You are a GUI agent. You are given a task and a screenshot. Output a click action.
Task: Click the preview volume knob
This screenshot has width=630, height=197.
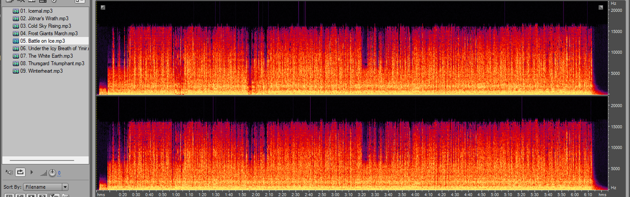52,172
